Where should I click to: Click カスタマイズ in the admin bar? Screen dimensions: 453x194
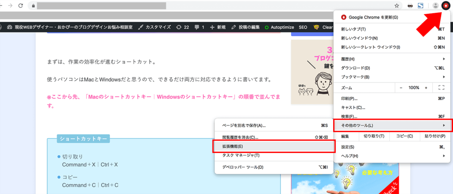[158, 27]
